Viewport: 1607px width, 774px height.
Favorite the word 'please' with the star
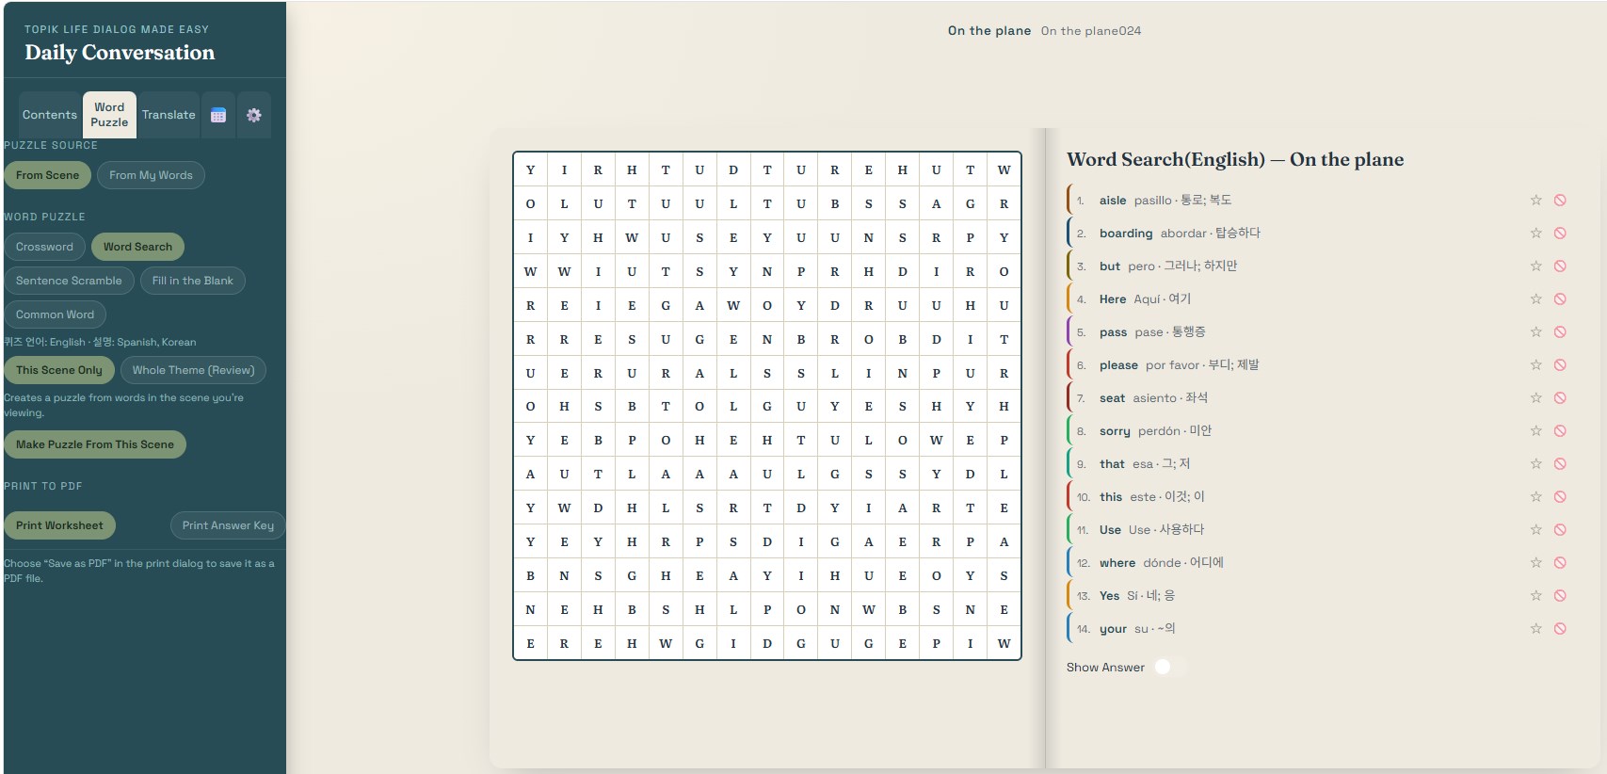click(1535, 365)
